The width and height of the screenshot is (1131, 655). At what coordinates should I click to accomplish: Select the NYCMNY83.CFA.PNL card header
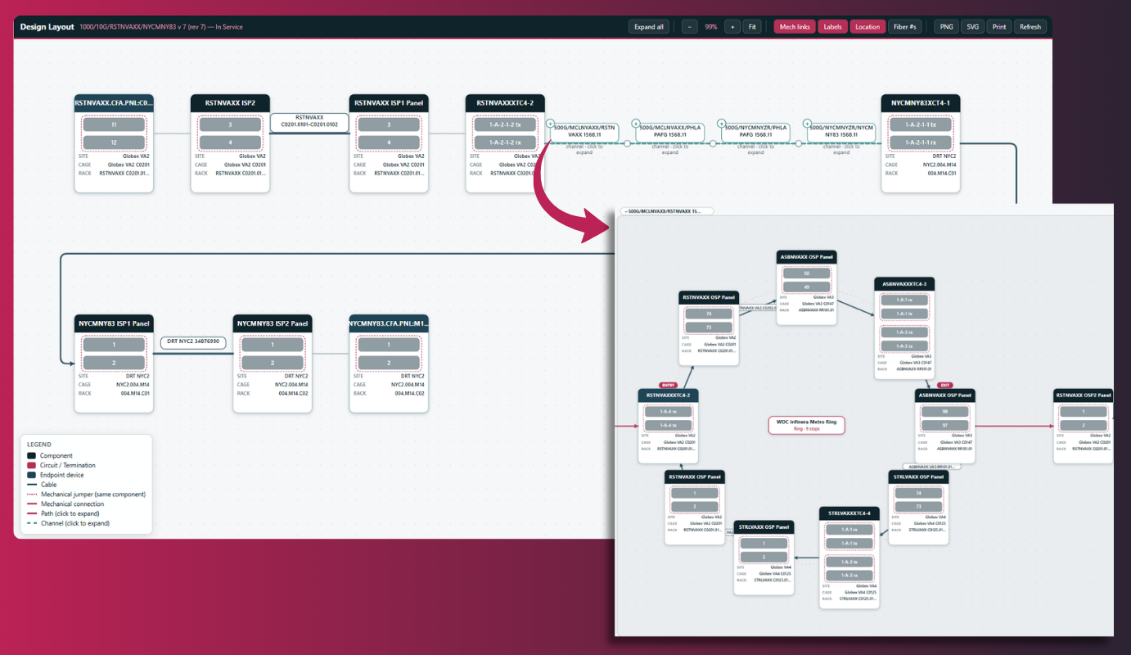[x=389, y=323]
